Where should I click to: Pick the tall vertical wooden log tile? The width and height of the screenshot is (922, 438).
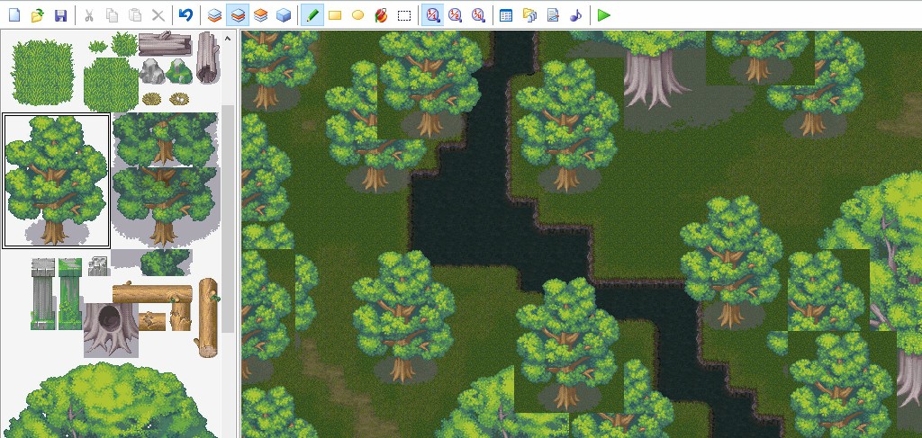click(208, 317)
